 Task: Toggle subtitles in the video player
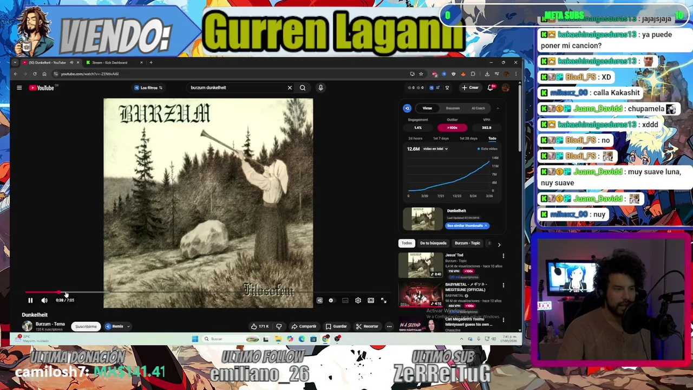(x=345, y=300)
